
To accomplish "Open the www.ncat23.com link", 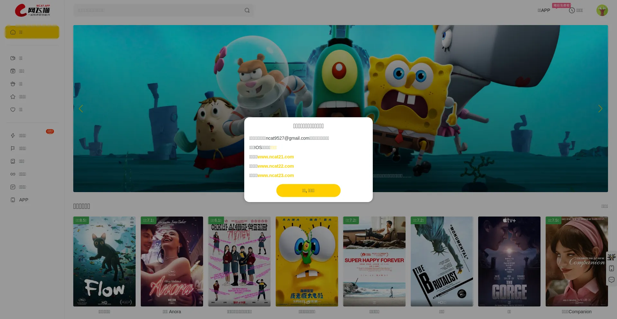I will 276,175.
